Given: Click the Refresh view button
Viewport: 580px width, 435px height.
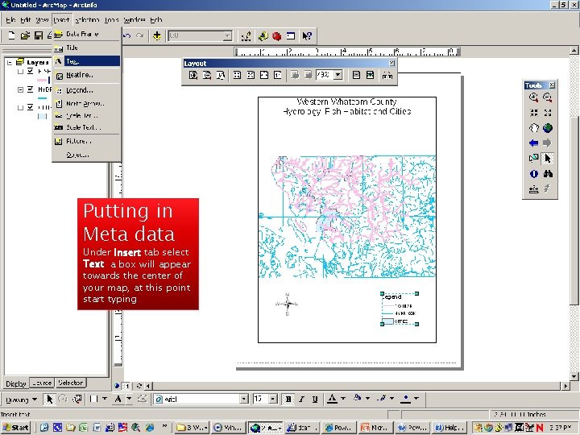Looking at the screenshot, I should pyautogui.click(x=139, y=386).
